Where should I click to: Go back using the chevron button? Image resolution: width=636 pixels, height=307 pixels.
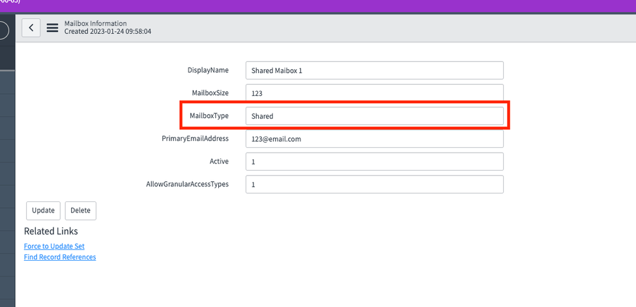pos(31,28)
